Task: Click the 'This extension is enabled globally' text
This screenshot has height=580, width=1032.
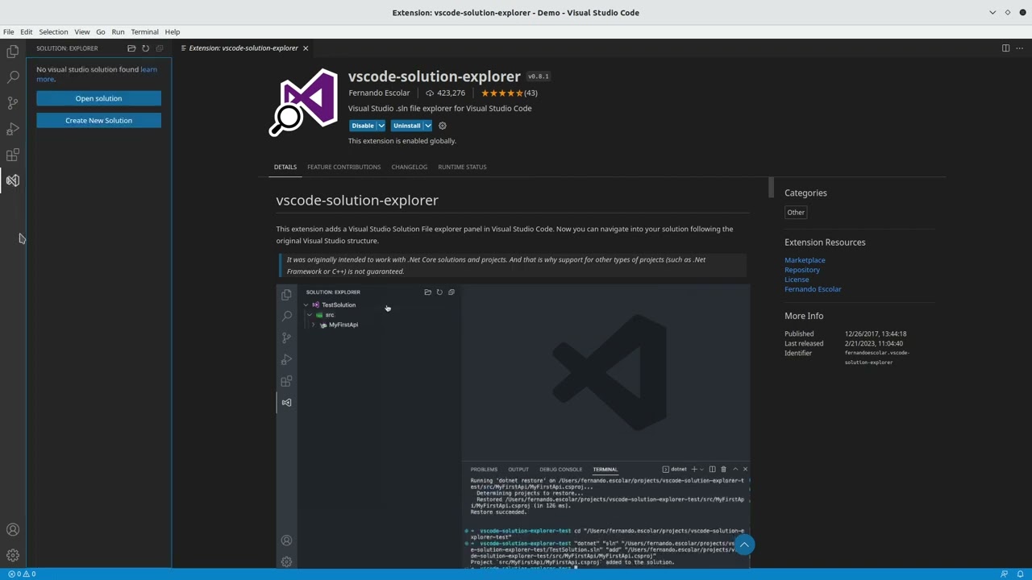Action: tap(402, 141)
